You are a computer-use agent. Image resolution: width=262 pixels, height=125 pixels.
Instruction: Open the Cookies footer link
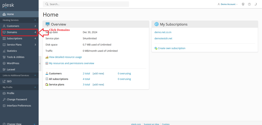tap(166, 124)
